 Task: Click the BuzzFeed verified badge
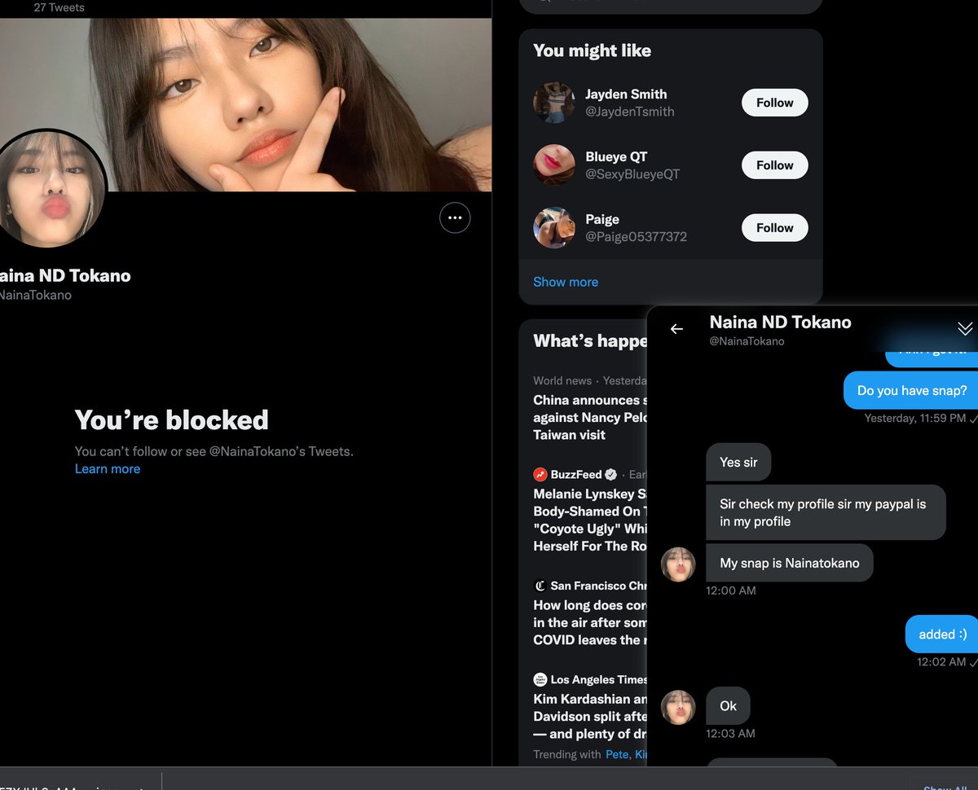click(x=612, y=474)
